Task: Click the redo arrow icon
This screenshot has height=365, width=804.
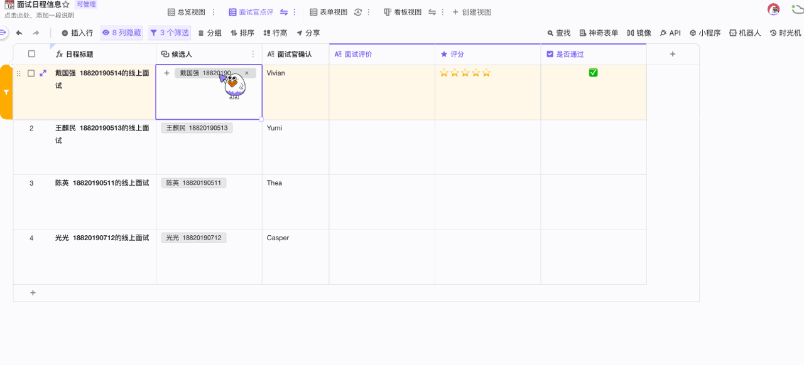Action: tap(36, 33)
